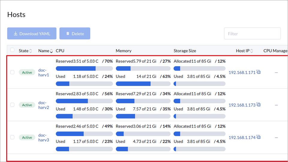Click the Delete button
Image resolution: width=288 pixels, height=162 pixels.
pyautogui.click(x=75, y=34)
